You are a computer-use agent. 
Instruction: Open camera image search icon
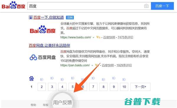146,6
